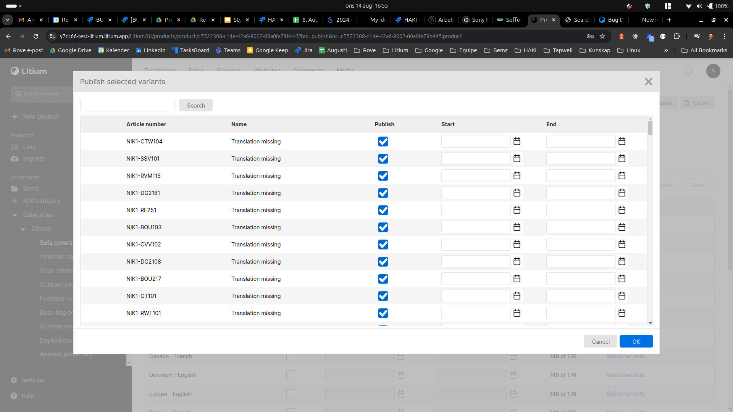Open the Jira bookmark
This screenshot has width=733, height=412.
pyautogui.click(x=304, y=50)
